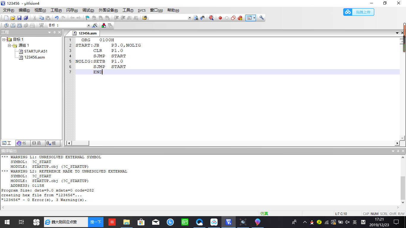The image size is (406, 228).
Task: Unindent selected lines icon
Action: (122, 18)
